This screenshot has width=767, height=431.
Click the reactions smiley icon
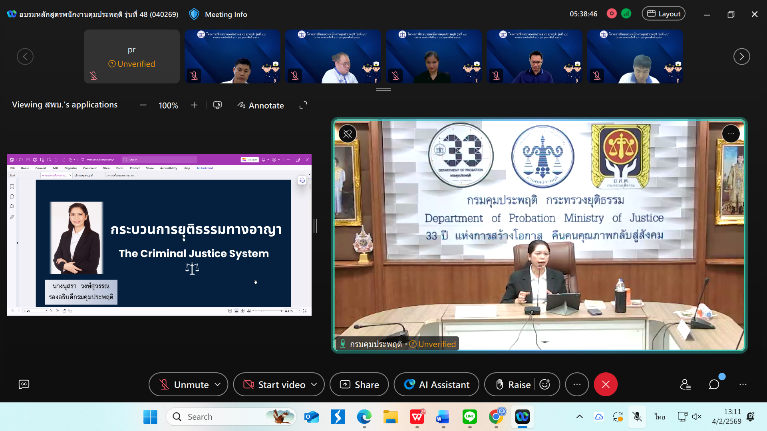pos(545,384)
